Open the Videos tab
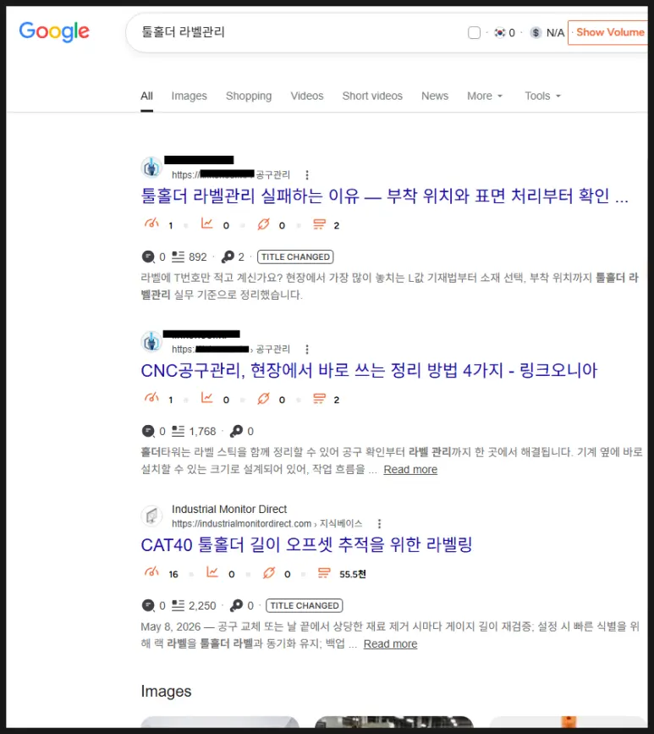 pyautogui.click(x=307, y=96)
